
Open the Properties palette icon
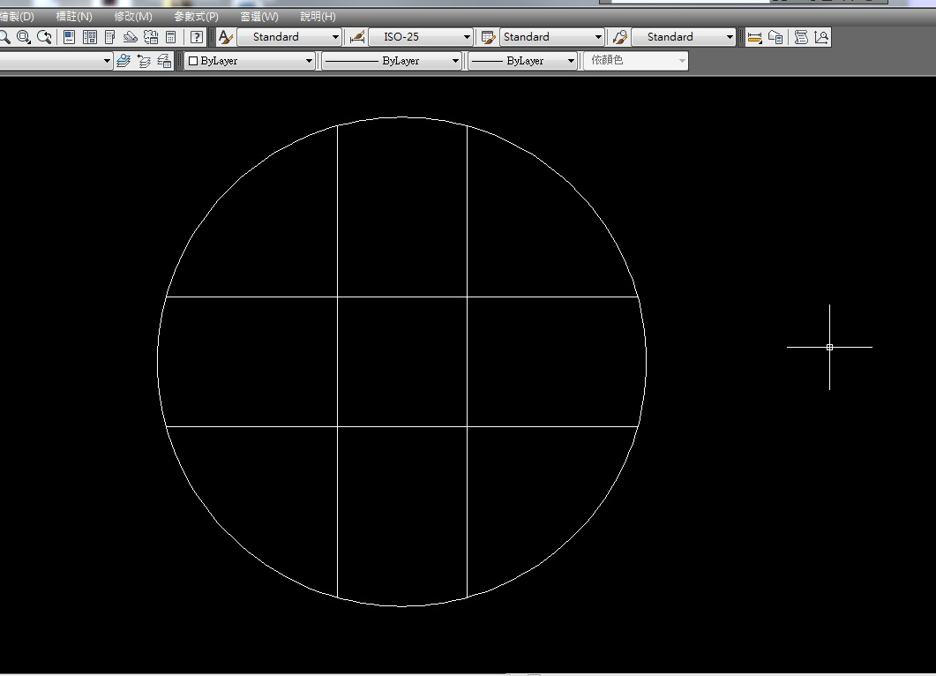click(x=69, y=37)
